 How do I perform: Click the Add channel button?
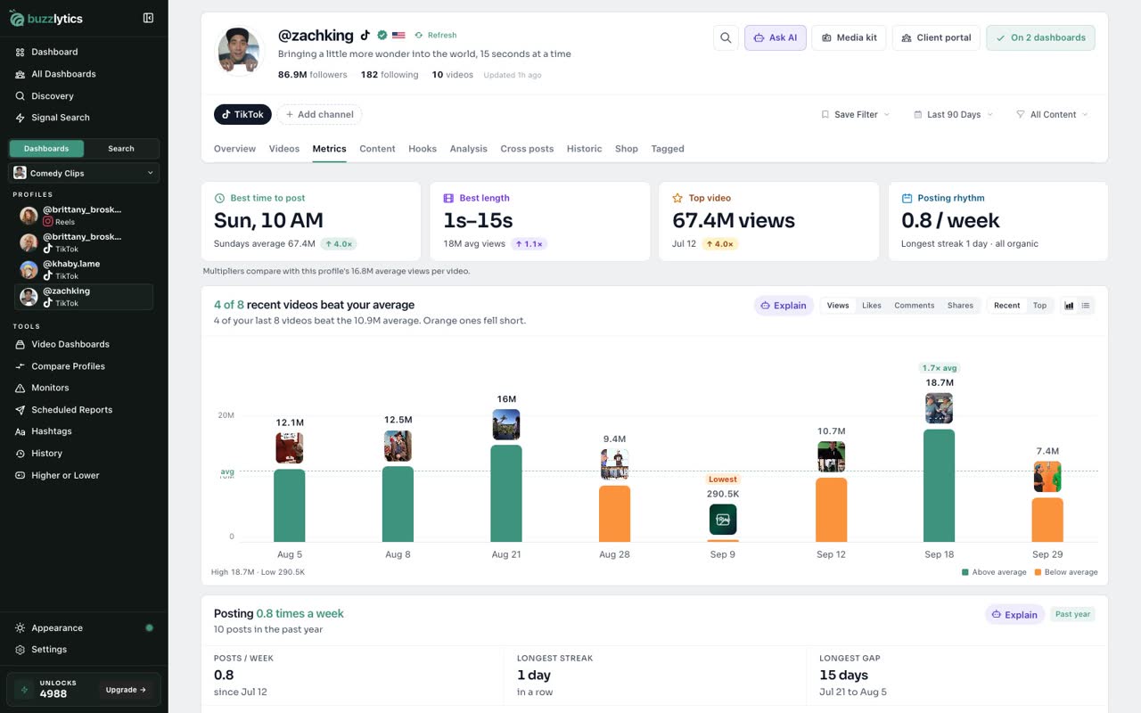(x=319, y=114)
